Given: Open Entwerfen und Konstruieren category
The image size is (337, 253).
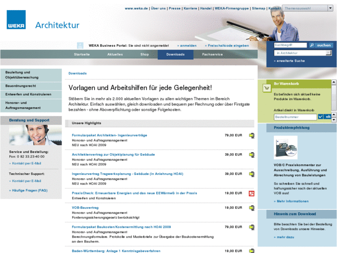Looking at the screenshot, I should [31, 94].
